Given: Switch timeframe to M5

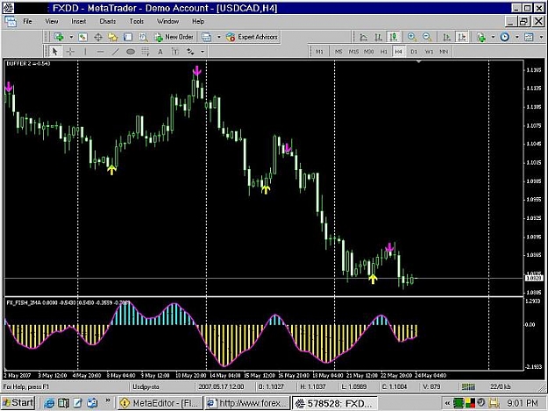Looking at the screenshot, I should tap(338, 52).
